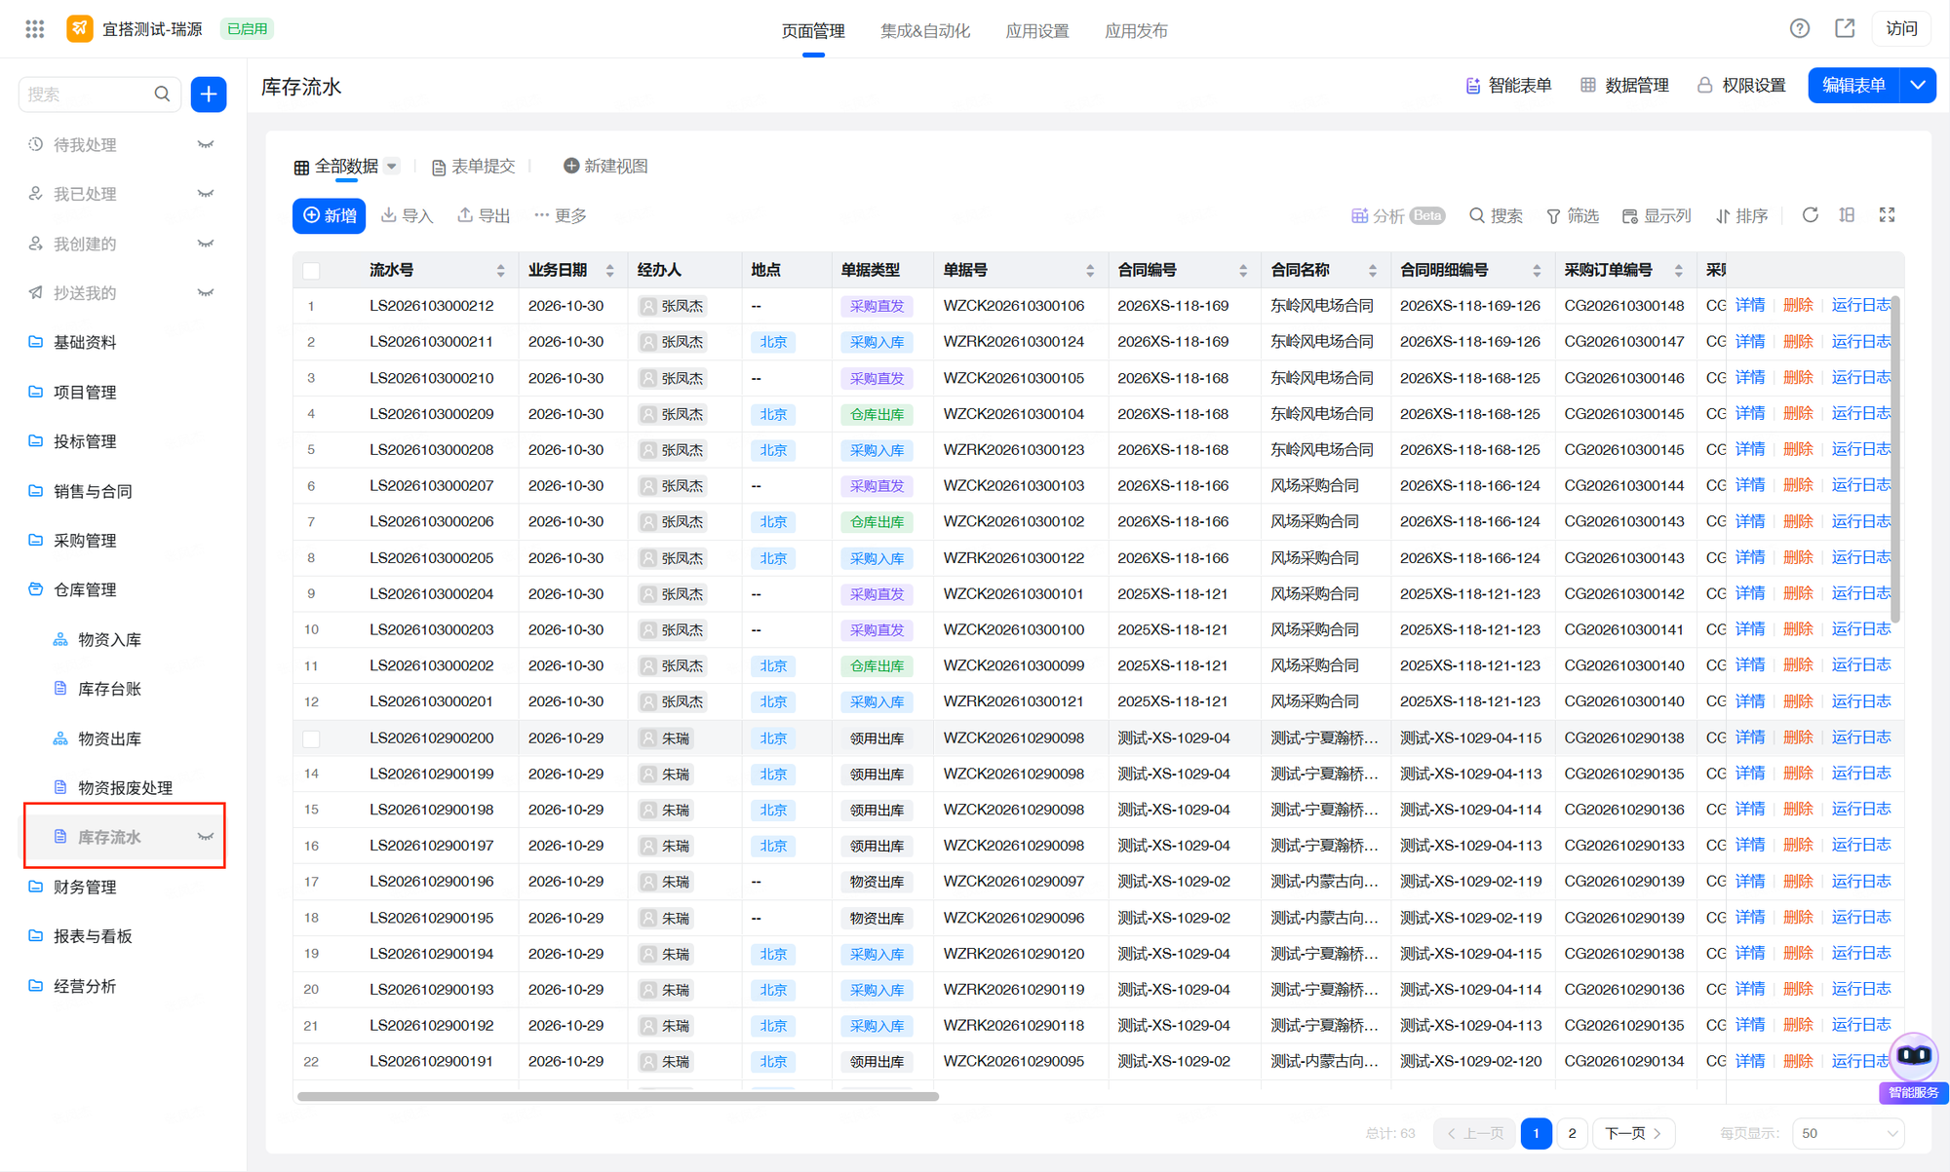Switch to the 应用发布 tab
Screen dimensions: 1950x1172
coord(1136,30)
